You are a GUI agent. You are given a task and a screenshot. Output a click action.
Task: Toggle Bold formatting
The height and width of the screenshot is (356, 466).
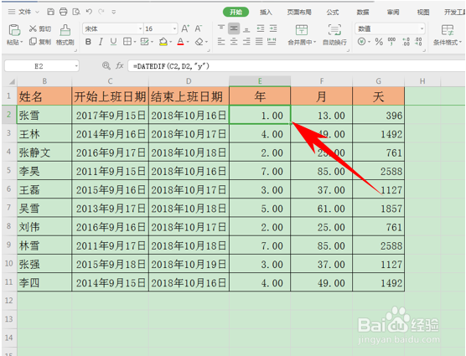click(x=88, y=42)
